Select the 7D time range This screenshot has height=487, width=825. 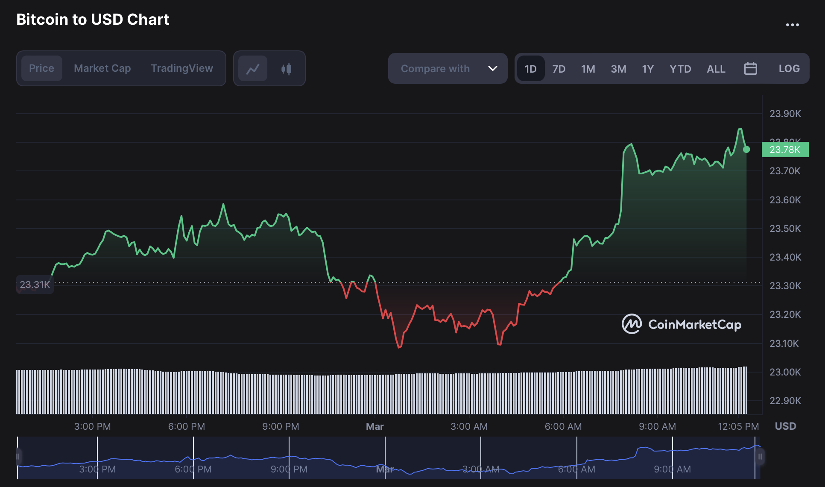(559, 69)
